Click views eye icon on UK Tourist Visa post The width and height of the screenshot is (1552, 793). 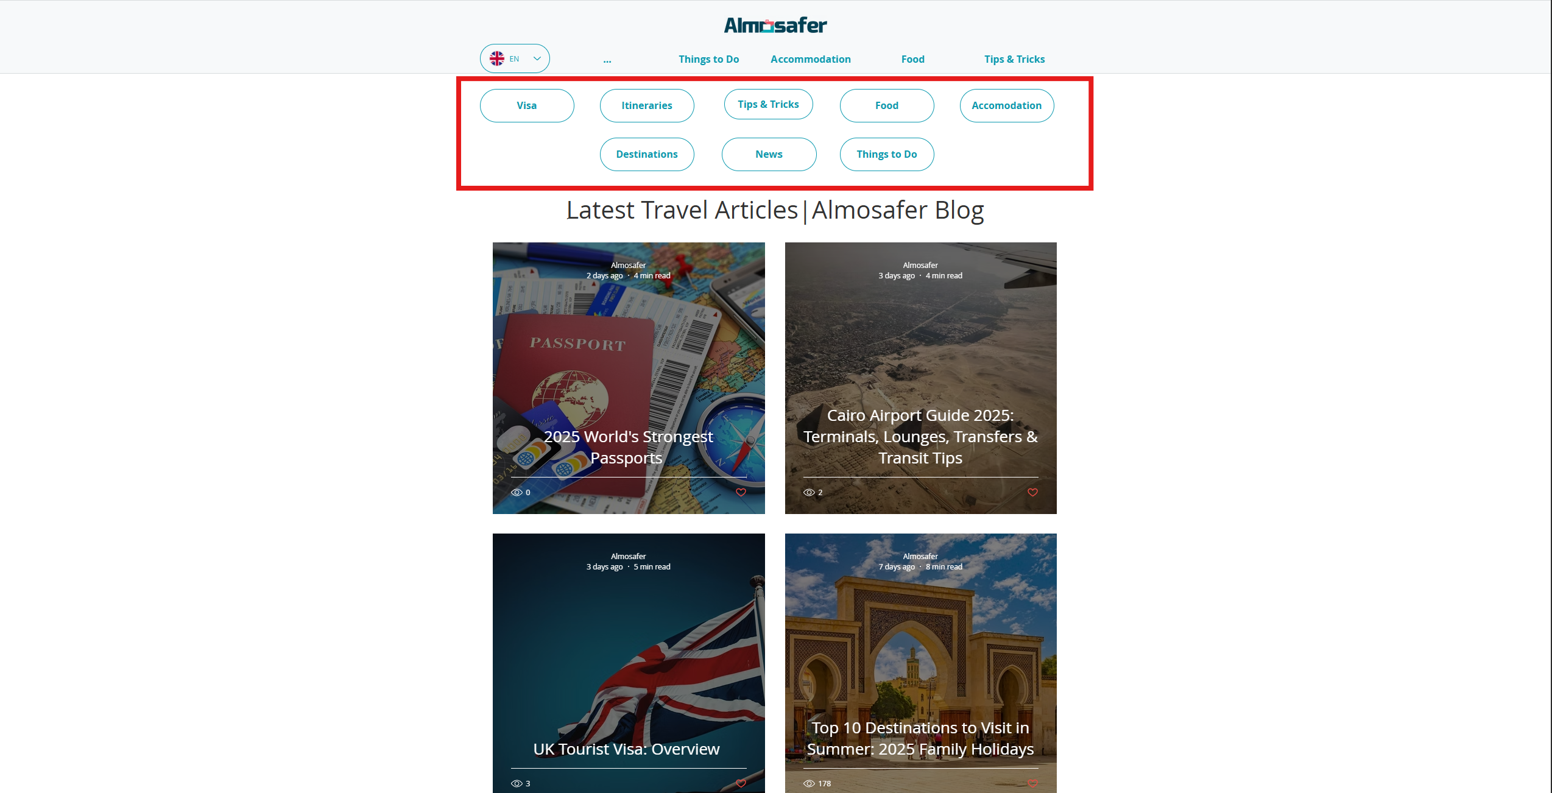517,783
